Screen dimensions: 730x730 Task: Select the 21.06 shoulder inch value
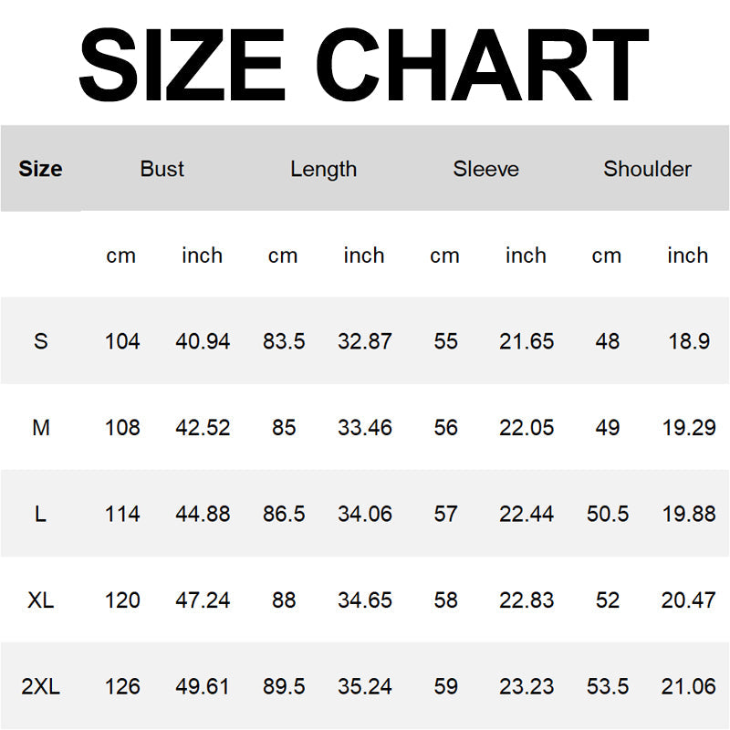[x=688, y=687]
